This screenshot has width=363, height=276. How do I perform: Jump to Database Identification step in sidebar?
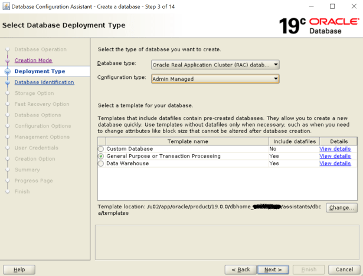tap(44, 82)
